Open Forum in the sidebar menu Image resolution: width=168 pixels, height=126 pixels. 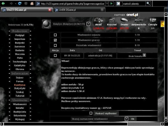pos(20,81)
